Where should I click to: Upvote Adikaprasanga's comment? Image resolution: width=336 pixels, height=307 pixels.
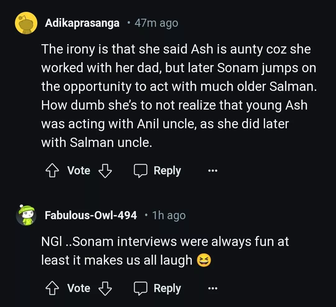tap(52, 171)
